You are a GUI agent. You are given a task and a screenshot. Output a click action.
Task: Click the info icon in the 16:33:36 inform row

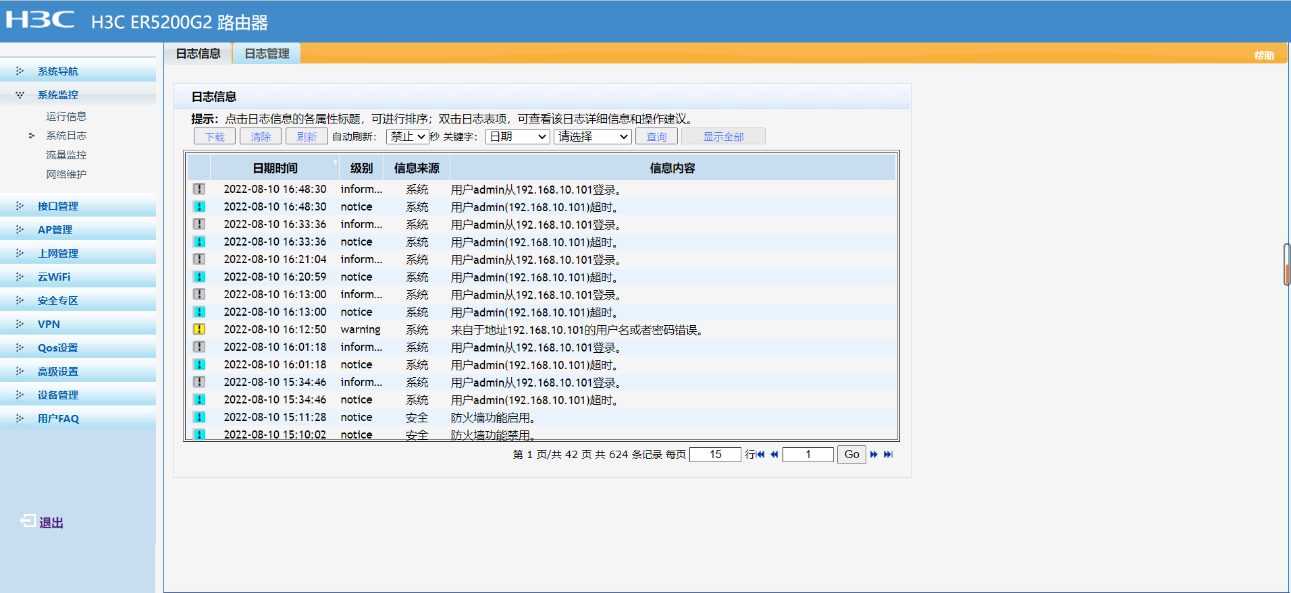[199, 224]
